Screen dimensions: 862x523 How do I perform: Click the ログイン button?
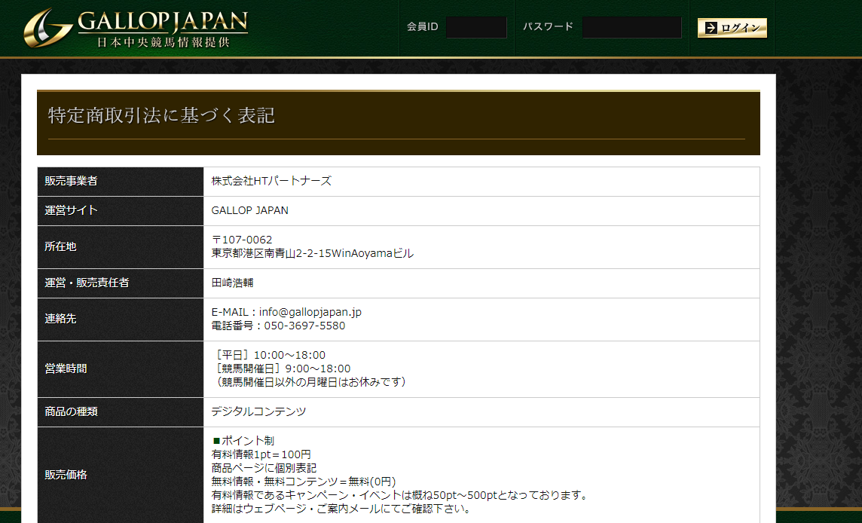pyautogui.click(x=732, y=28)
